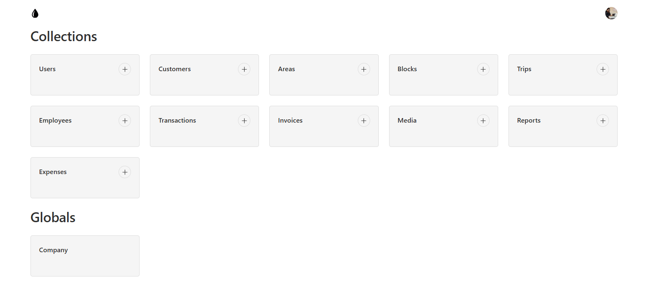Image resolution: width=646 pixels, height=288 pixels.
Task: Navigate to the Expenses collection
Action: pyautogui.click(x=53, y=172)
